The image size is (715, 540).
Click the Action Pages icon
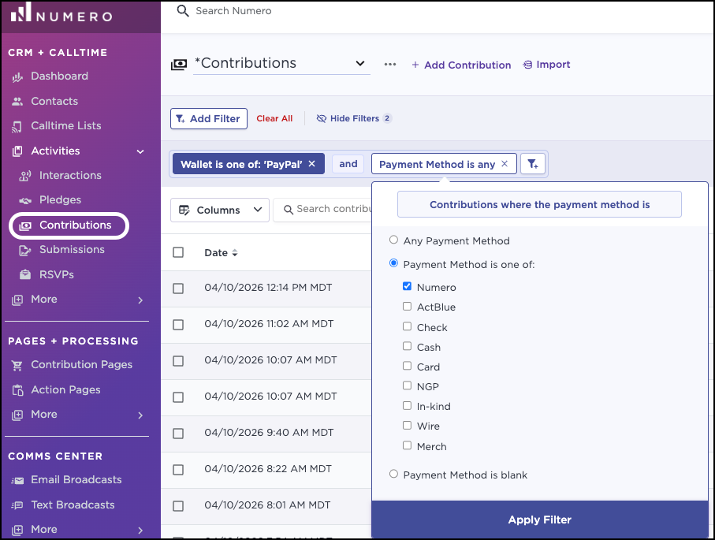coord(17,390)
